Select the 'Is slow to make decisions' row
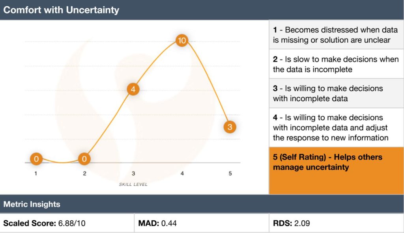This screenshot has width=404, height=233. 336,64
